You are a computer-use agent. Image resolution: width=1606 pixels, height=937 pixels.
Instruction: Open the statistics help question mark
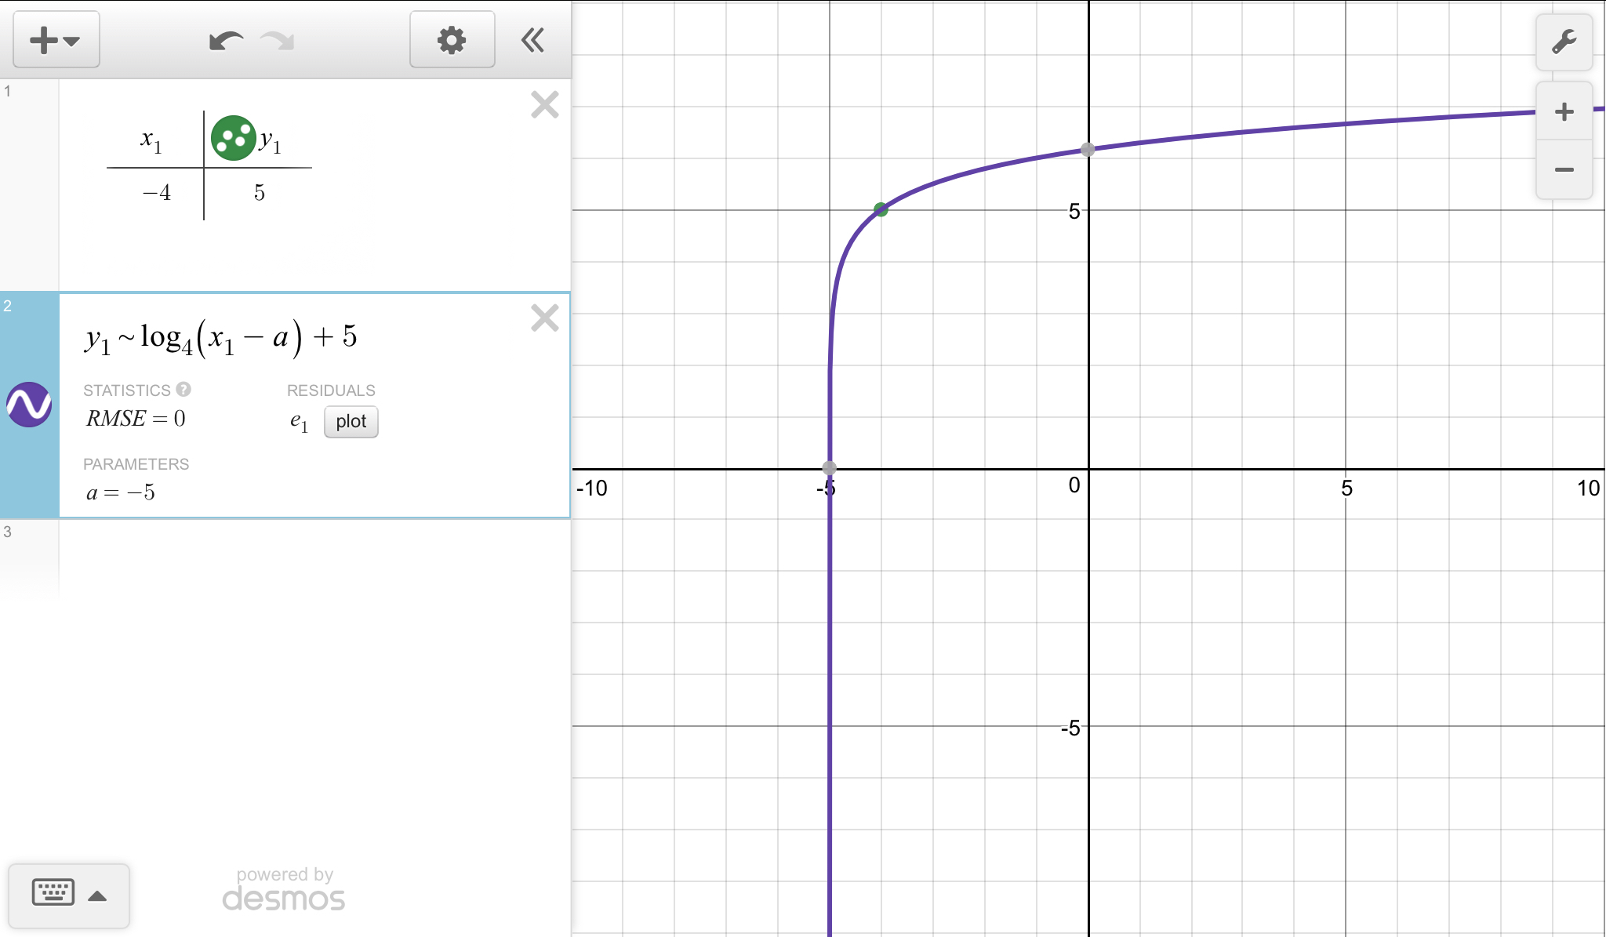(x=183, y=389)
